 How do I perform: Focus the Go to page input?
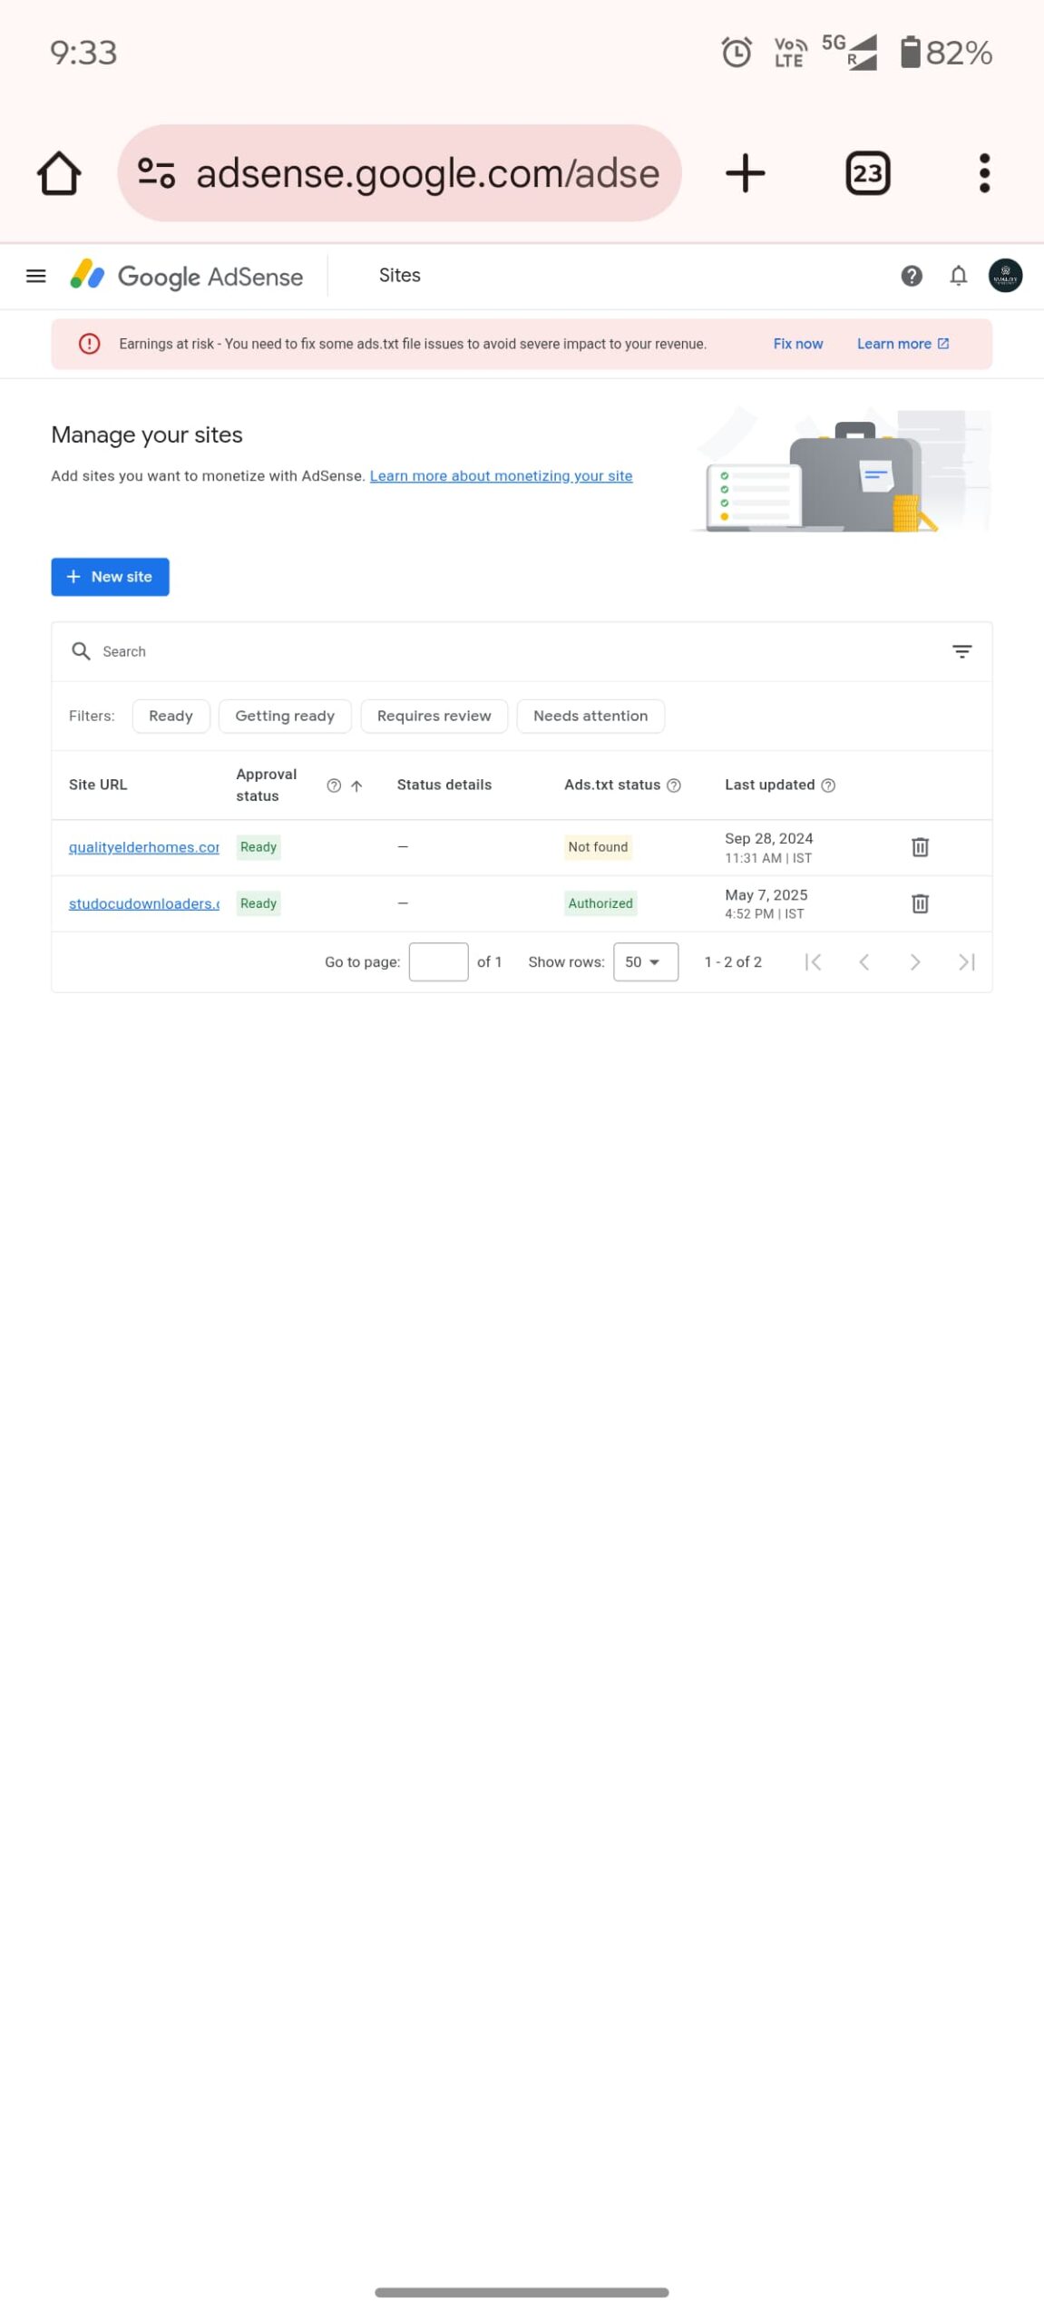[x=438, y=962]
